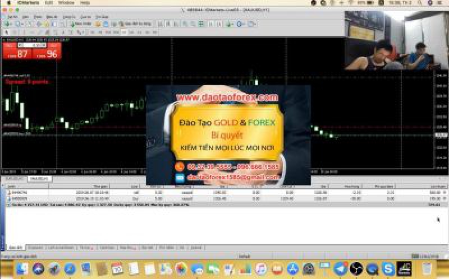Screen dimensions: 449x279
Task: Switch to the Exposure terminal tab
Action: (35, 248)
